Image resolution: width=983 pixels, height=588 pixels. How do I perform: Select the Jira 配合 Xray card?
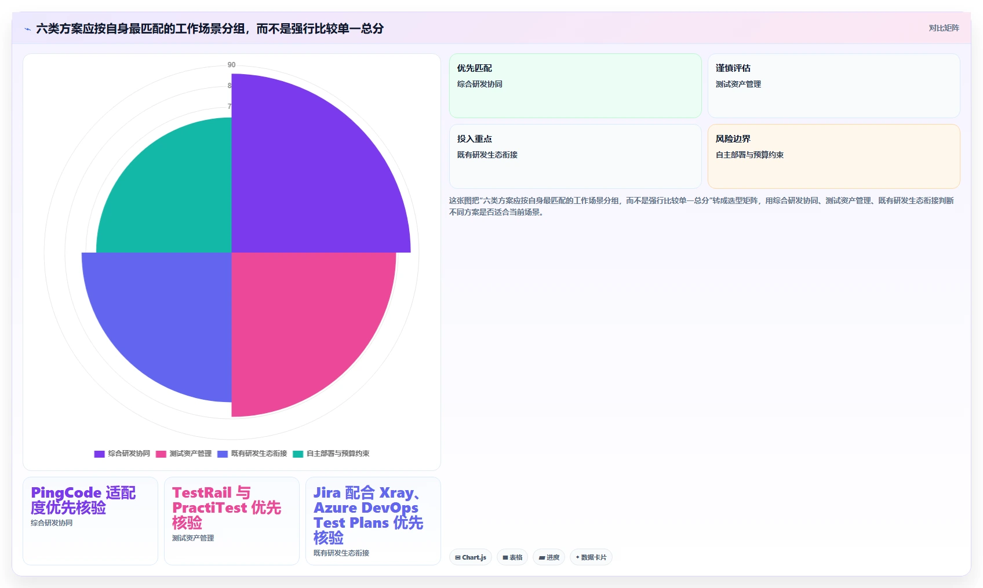tap(373, 521)
